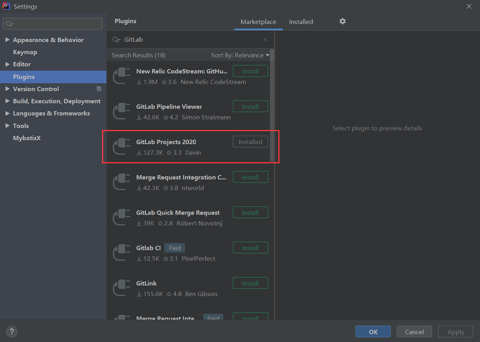Install Merge Request Integration plugin
This screenshot has width=480, height=342.
coord(250,177)
